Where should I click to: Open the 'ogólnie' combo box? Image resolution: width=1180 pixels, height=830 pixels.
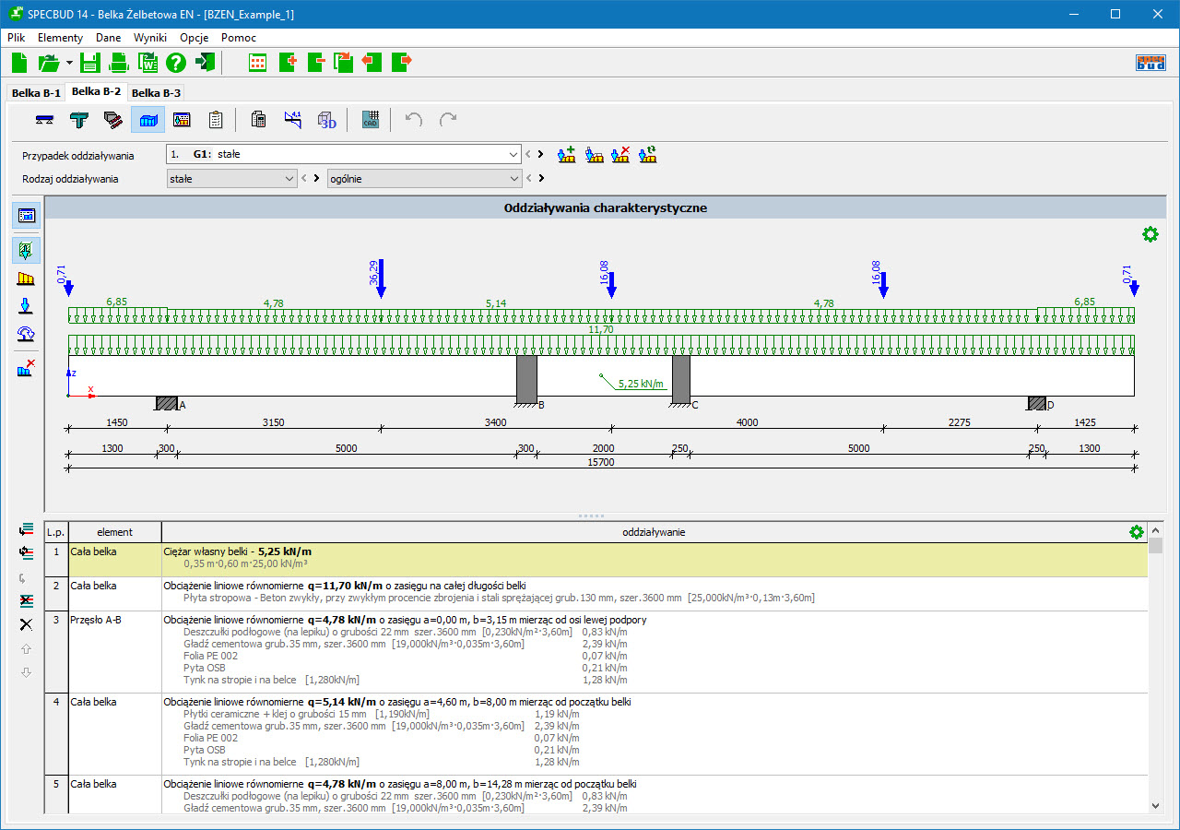click(513, 179)
